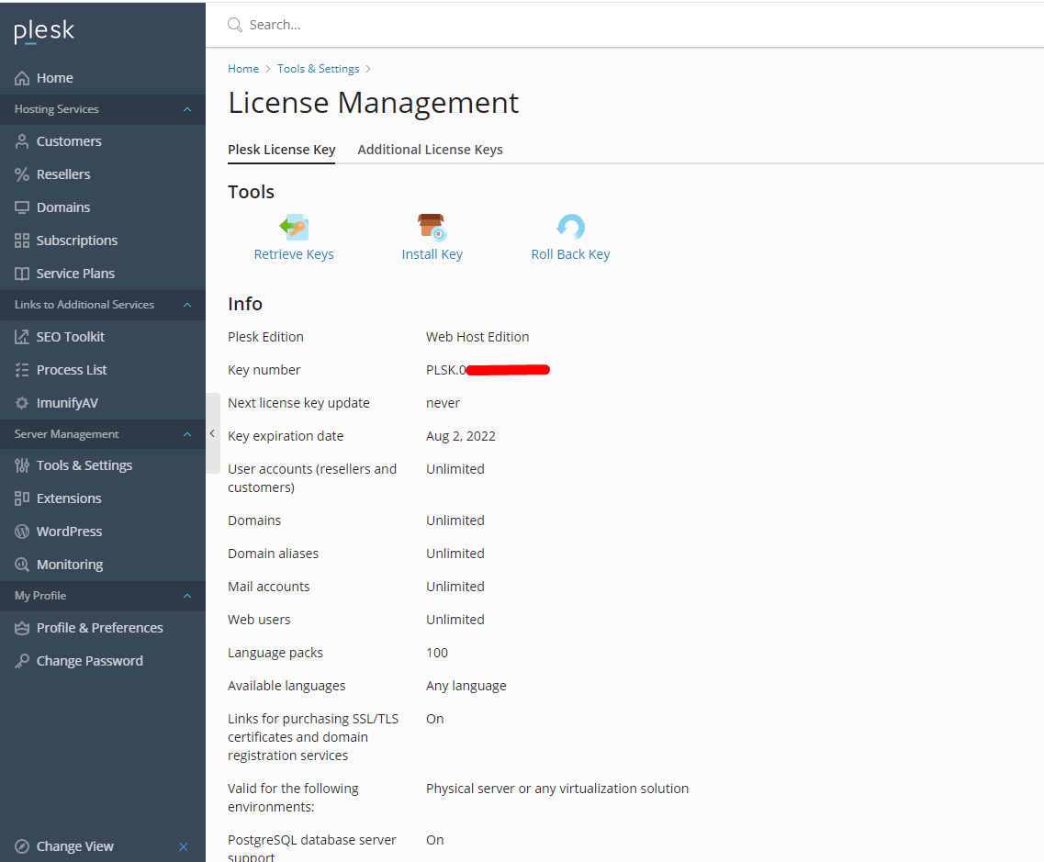This screenshot has width=1044, height=862.
Task: Select the Plesk License Key tab
Action: tap(281, 150)
